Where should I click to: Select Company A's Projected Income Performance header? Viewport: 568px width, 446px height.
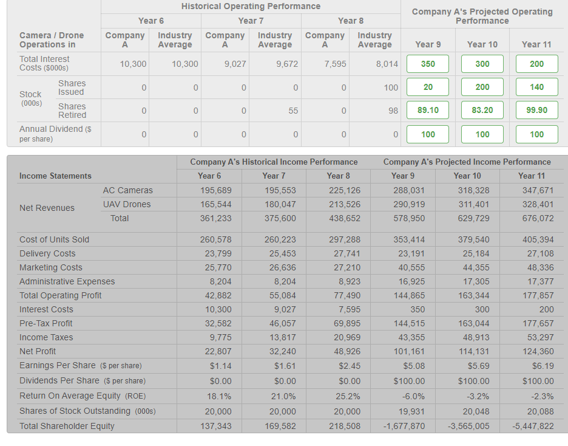click(467, 162)
